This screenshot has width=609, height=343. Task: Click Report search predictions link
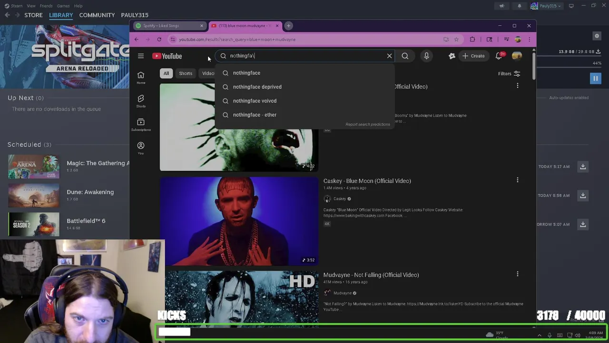pos(367,124)
